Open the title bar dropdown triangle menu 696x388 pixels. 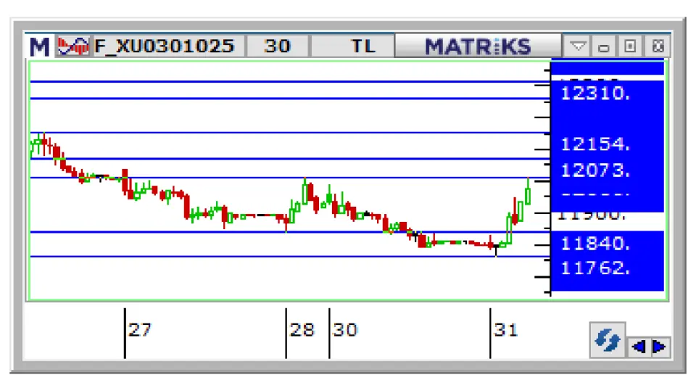[578, 47]
